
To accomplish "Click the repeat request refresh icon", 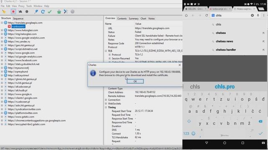I will coord(43,12).
